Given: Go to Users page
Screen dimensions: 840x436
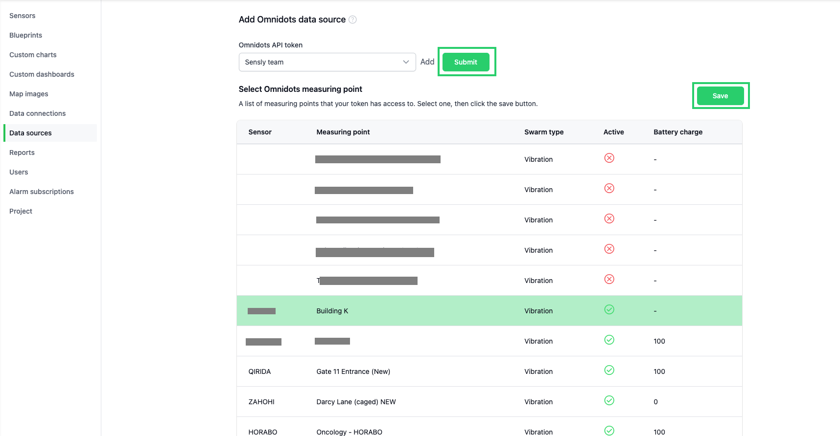Looking at the screenshot, I should [19, 172].
